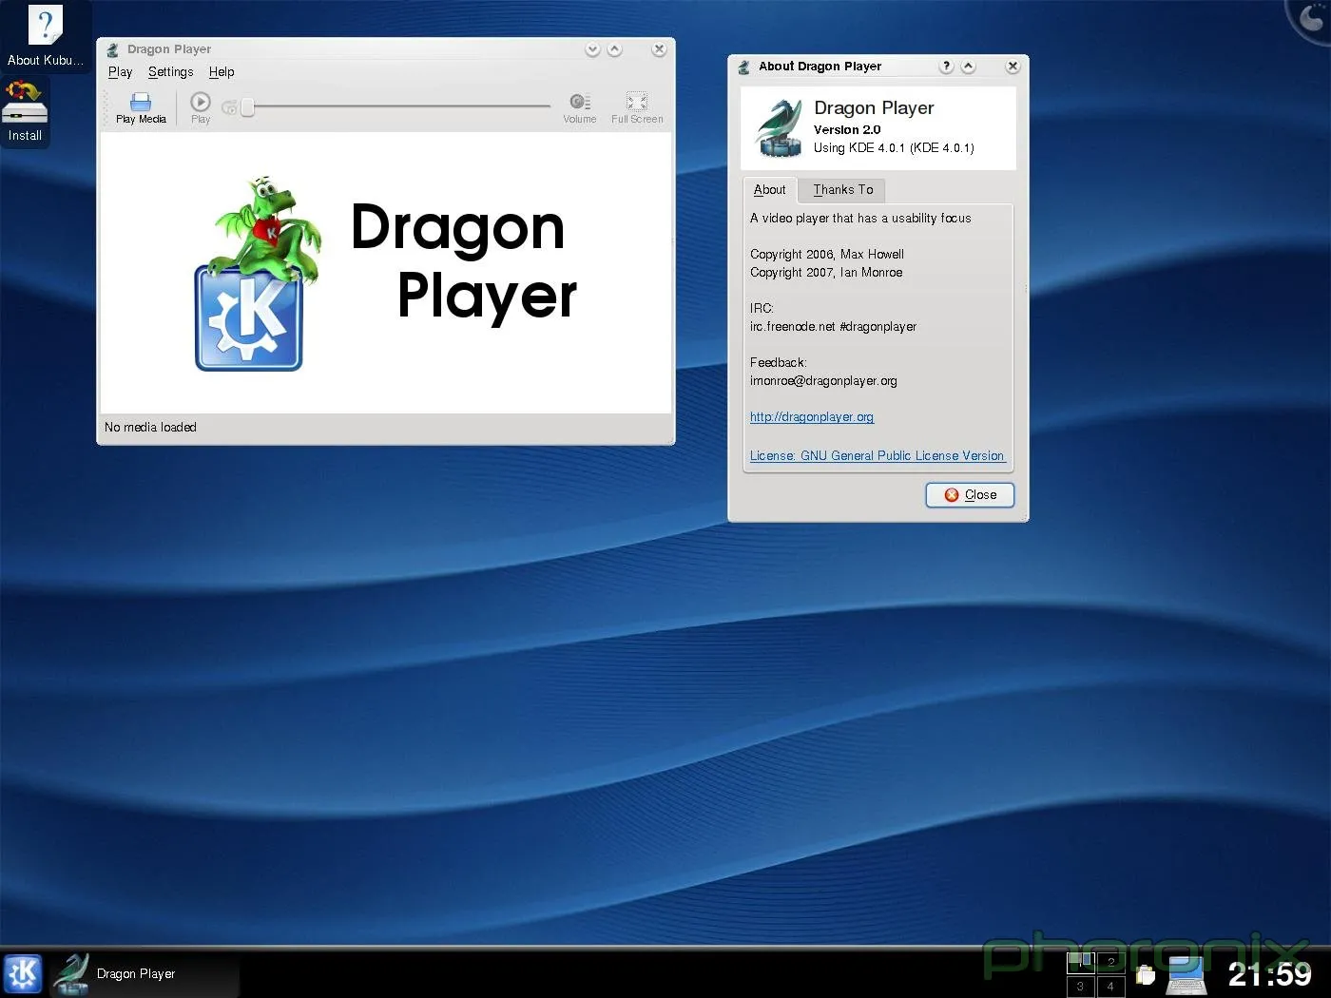
Task: Switch to the Thanks To tab
Action: click(843, 190)
